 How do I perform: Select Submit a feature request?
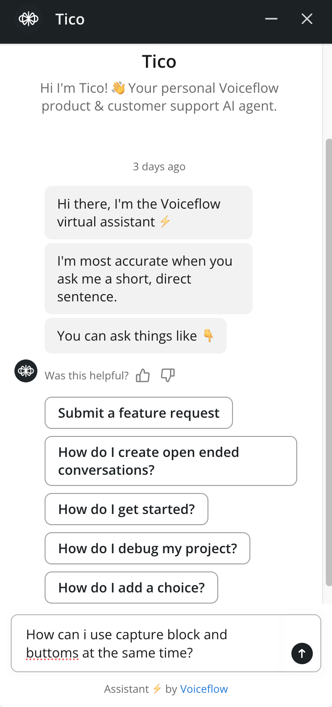[x=139, y=413]
